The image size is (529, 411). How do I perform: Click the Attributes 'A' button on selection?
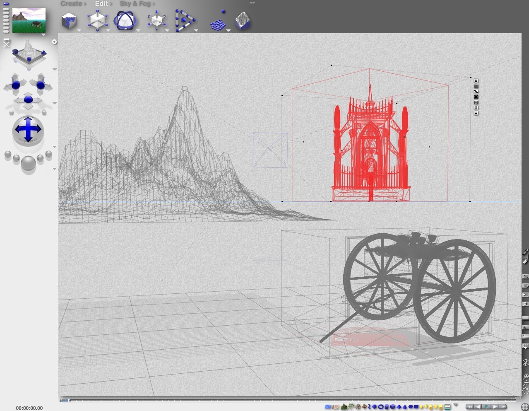tap(476, 81)
